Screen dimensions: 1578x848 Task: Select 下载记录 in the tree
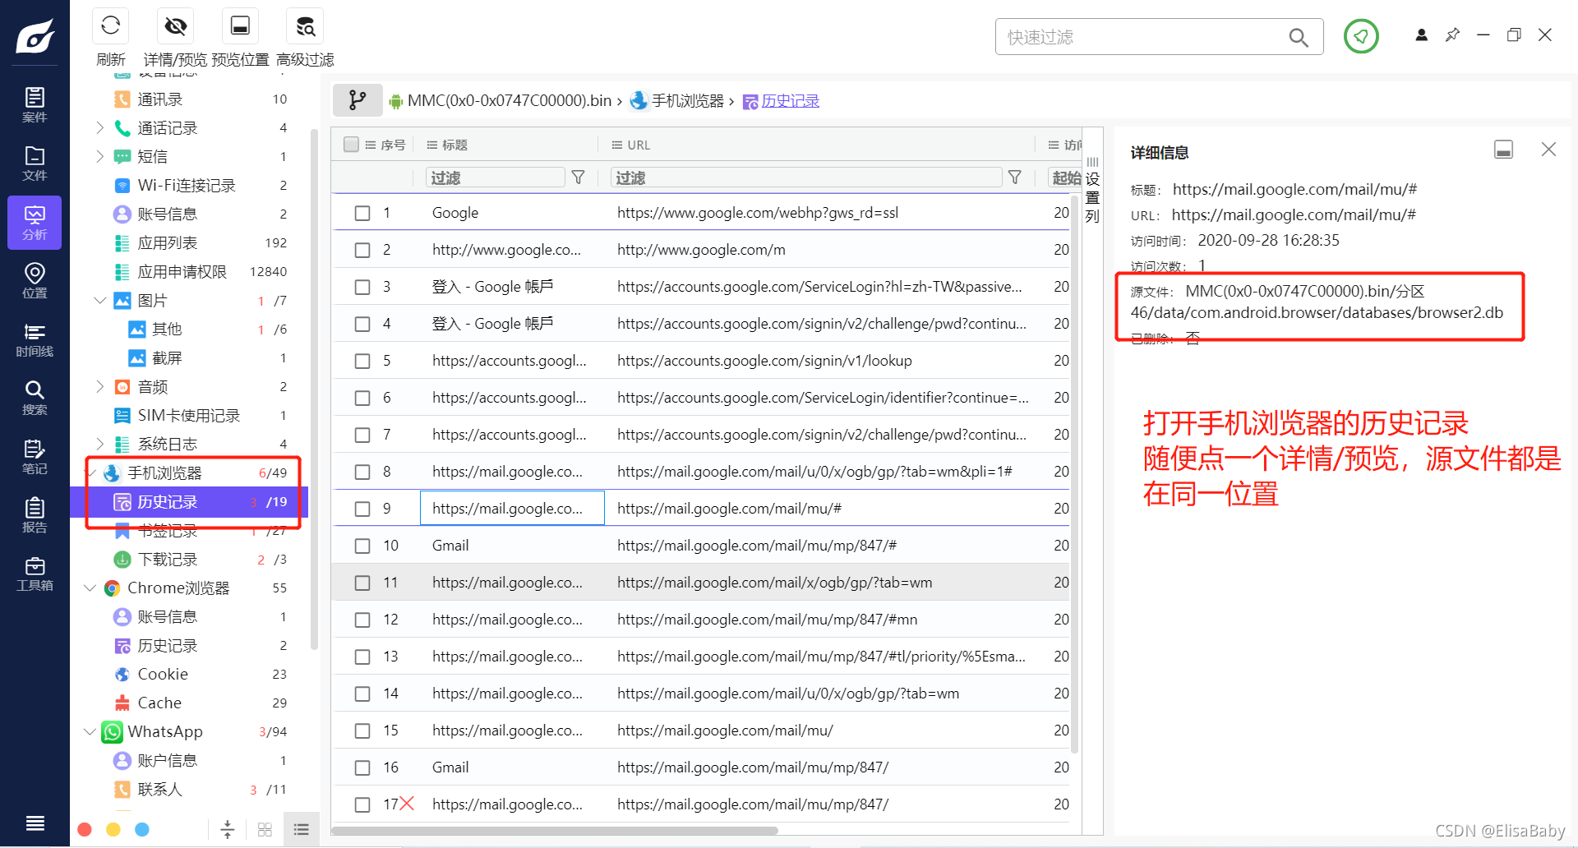tap(168, 559)
